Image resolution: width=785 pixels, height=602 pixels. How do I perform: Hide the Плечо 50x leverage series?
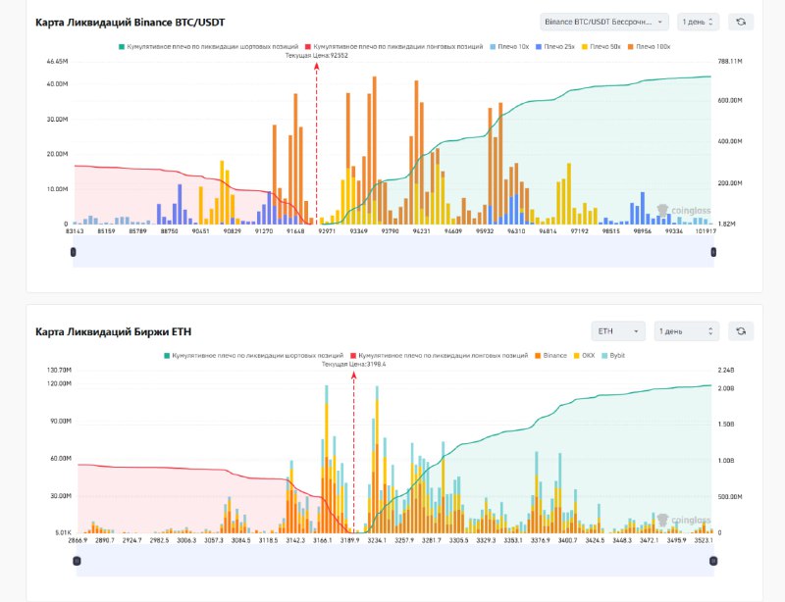[601, 46]
